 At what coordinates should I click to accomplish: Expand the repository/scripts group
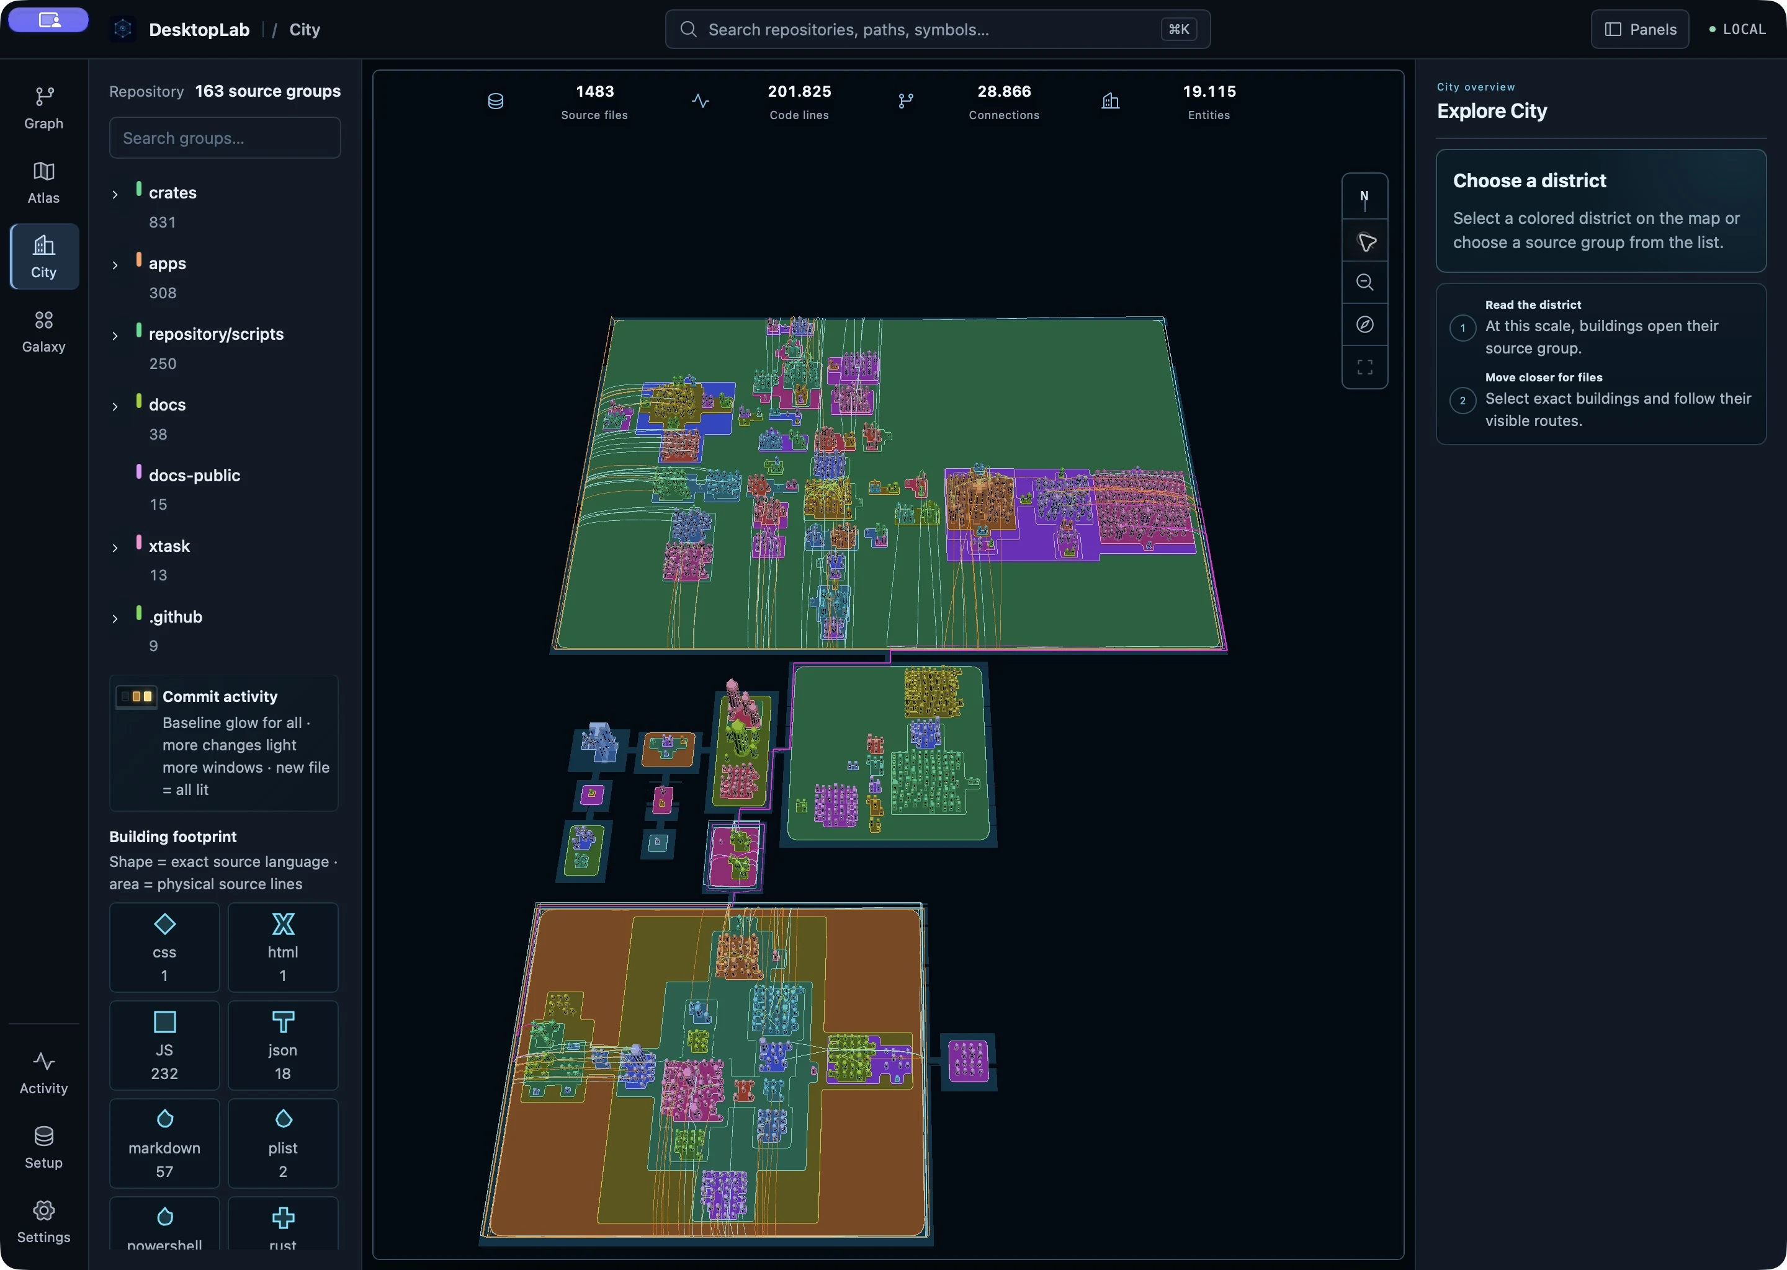coord(115,335)
